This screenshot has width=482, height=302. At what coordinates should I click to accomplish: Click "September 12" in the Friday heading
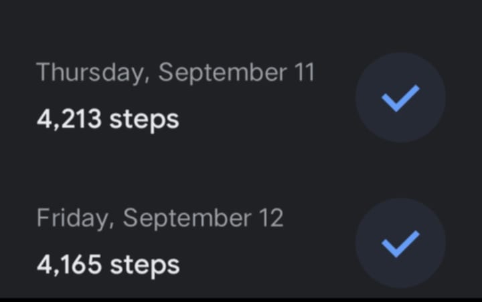pos(204,218)
